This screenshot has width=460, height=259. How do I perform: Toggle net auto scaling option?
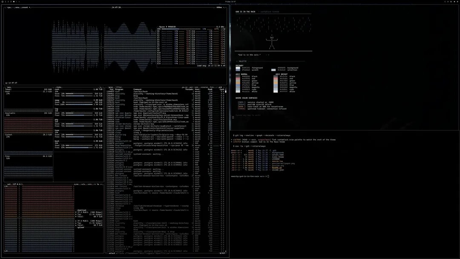83,184
